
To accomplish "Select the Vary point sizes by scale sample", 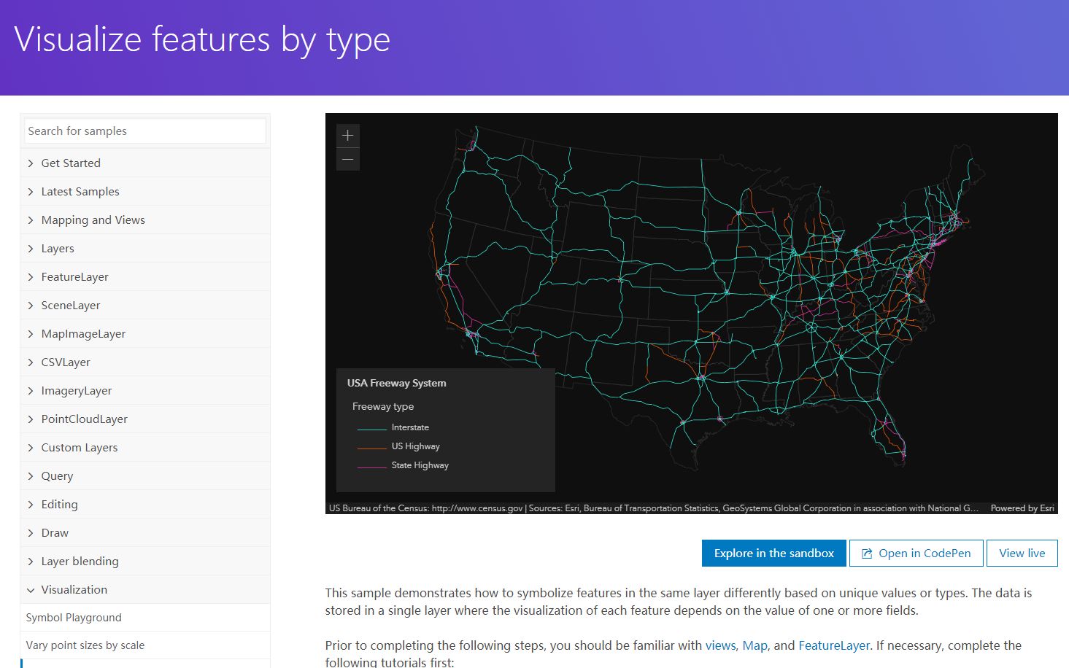I will tap(85, 645).
